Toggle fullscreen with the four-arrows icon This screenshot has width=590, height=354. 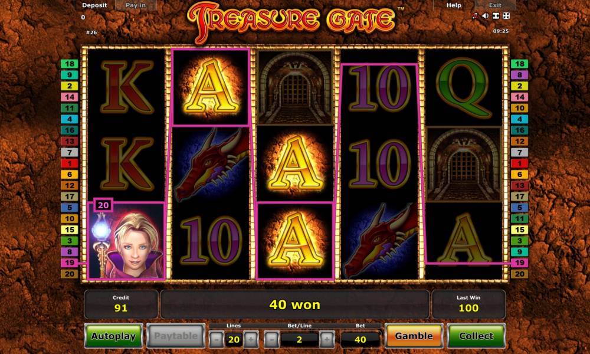coord(506,16)
